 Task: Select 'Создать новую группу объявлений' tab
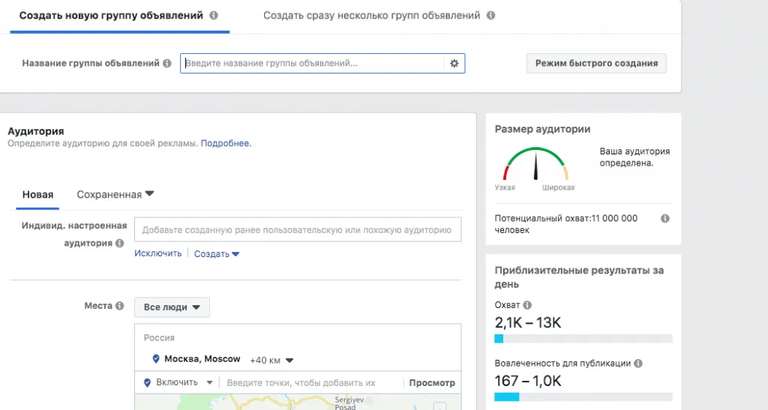coord(111,15)
